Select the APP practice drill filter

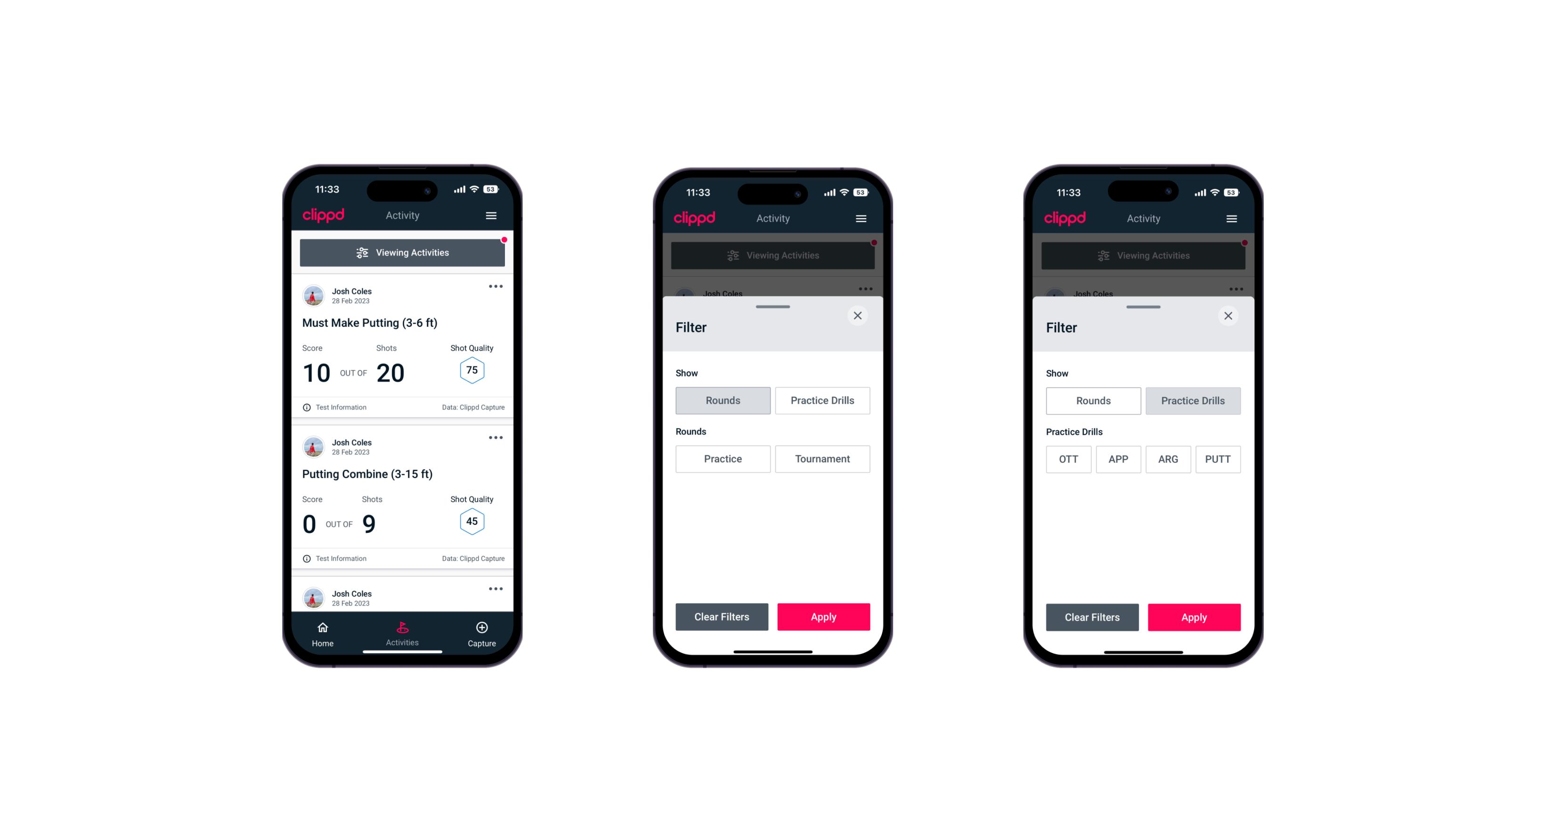(x=1118, y=459)
